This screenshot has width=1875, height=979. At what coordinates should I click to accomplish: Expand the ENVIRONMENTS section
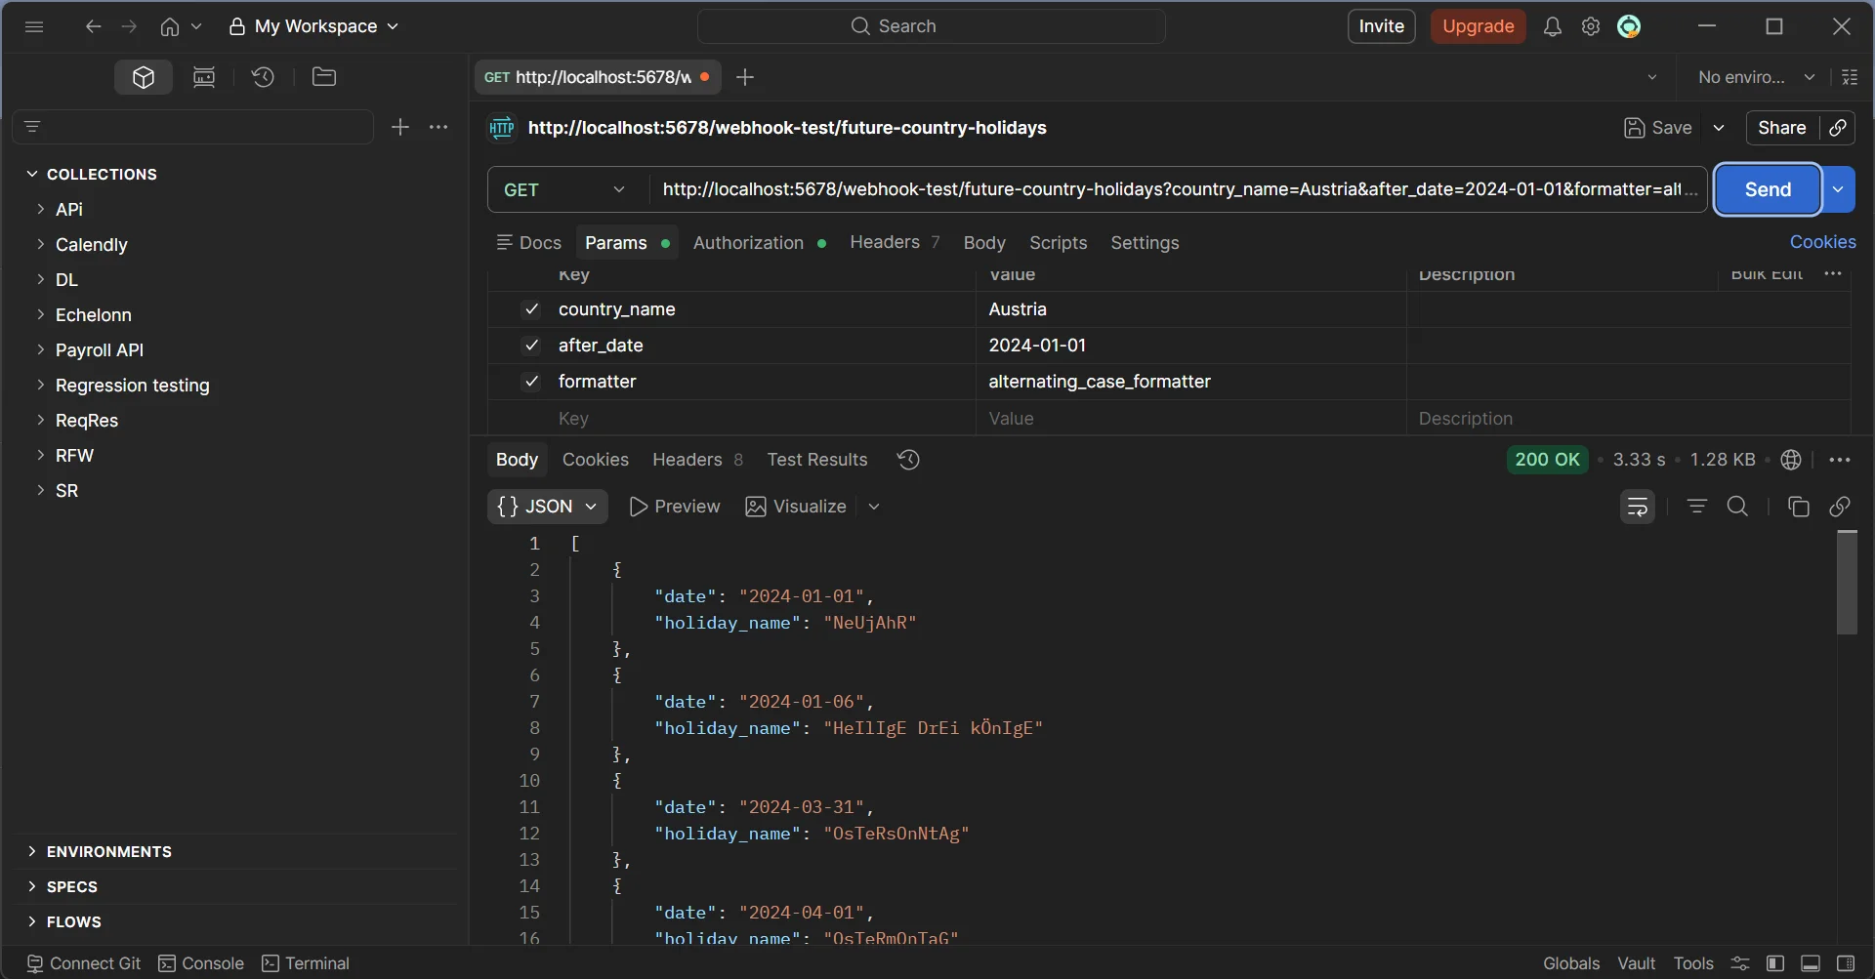coord(32,851)
